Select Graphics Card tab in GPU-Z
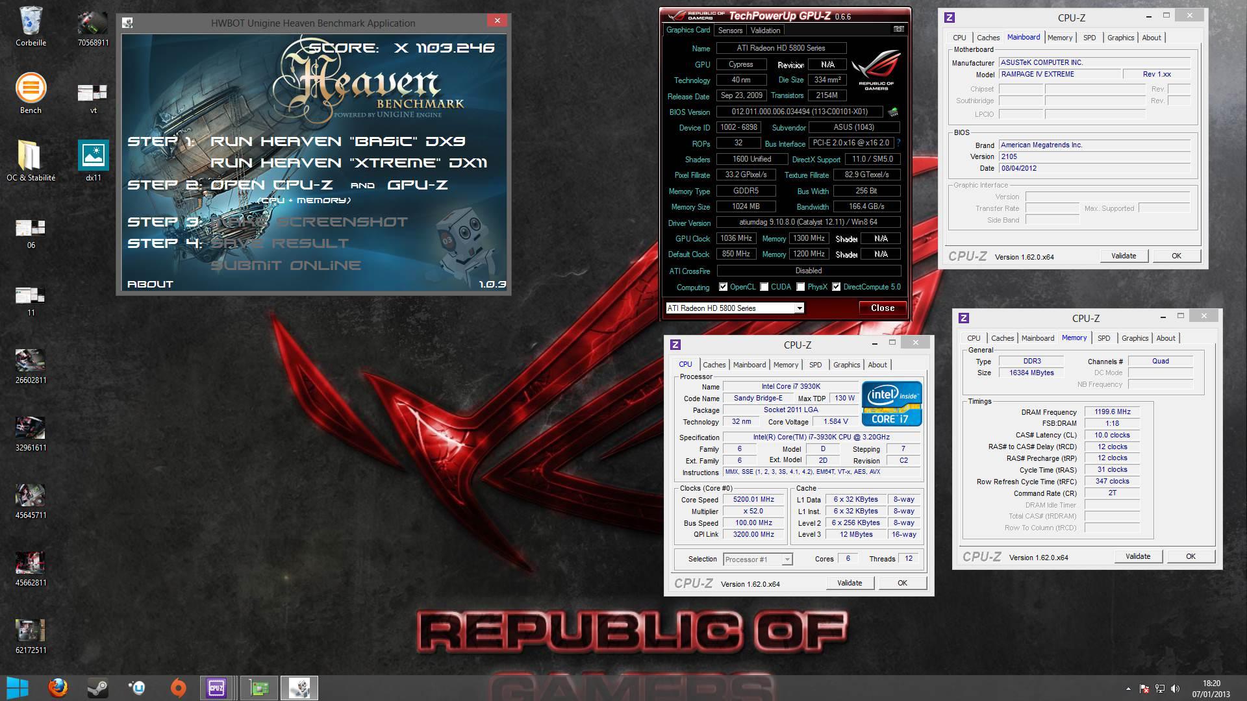Viewport: 1247px width, 701px height. point(688,30)
